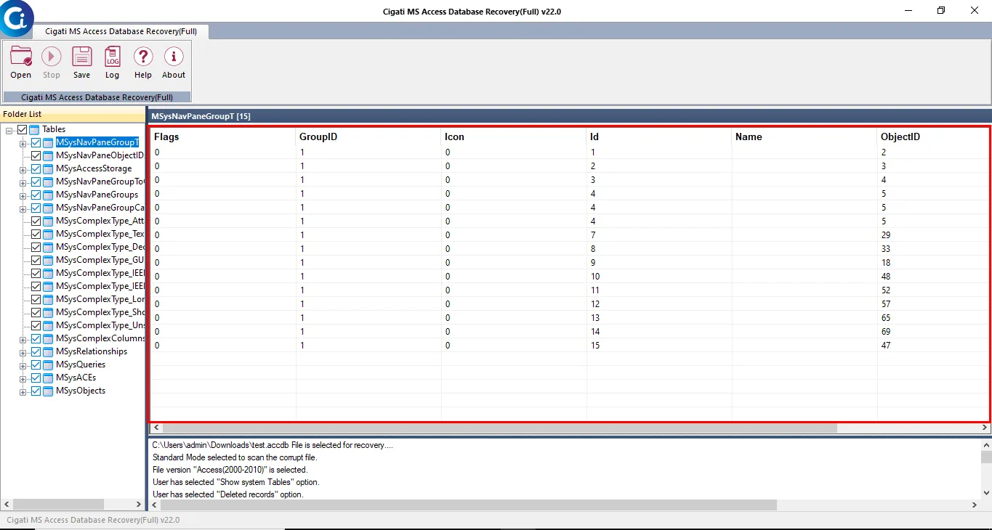
Task: Click the log panel horizontal scrollbar
Action: pos(469,505)
